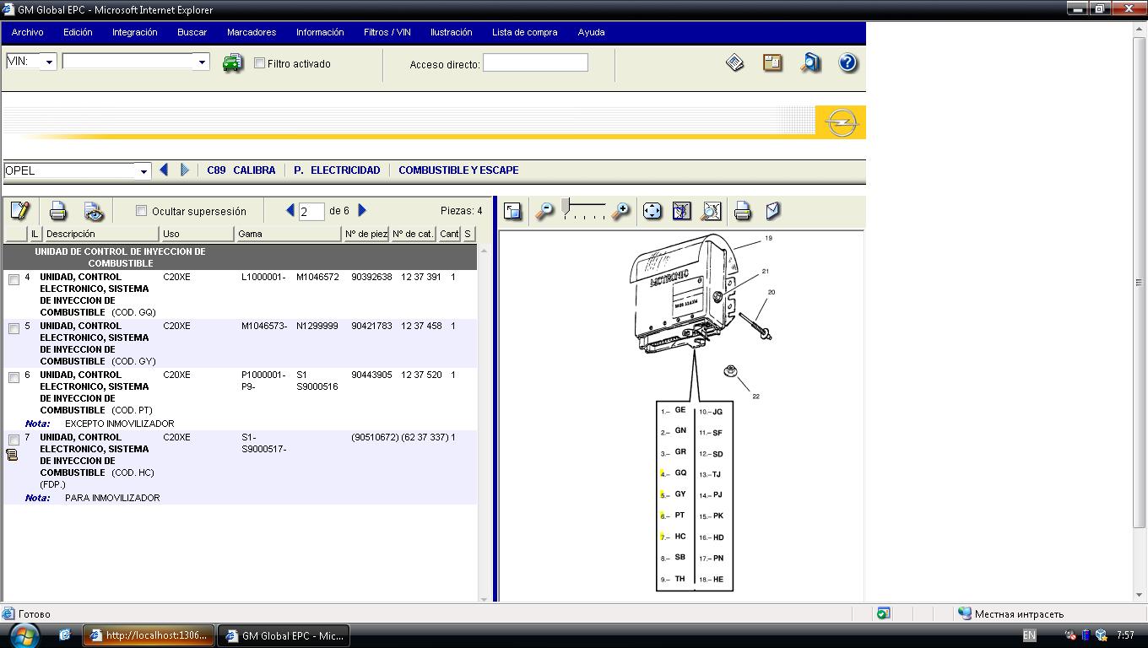
Task: Click the EN language indicator in tray
Action: (1029, 635)
